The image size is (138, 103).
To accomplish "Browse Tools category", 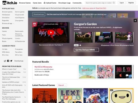I will pyautogui.click(x=4, y=35).
